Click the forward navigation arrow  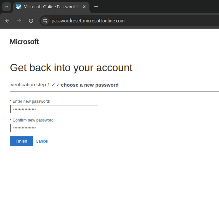point(19,21)
